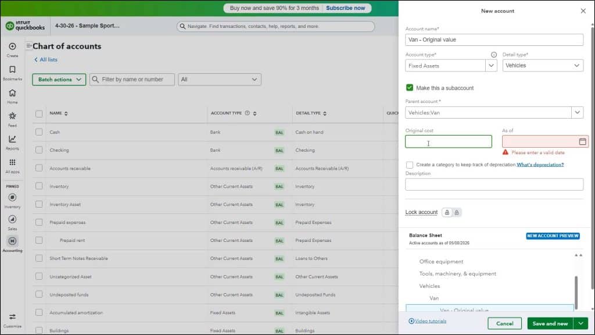Select the Prepaid expenses row checkbox
The width and height of the screenshot is (595, 335).
point(39,222)
